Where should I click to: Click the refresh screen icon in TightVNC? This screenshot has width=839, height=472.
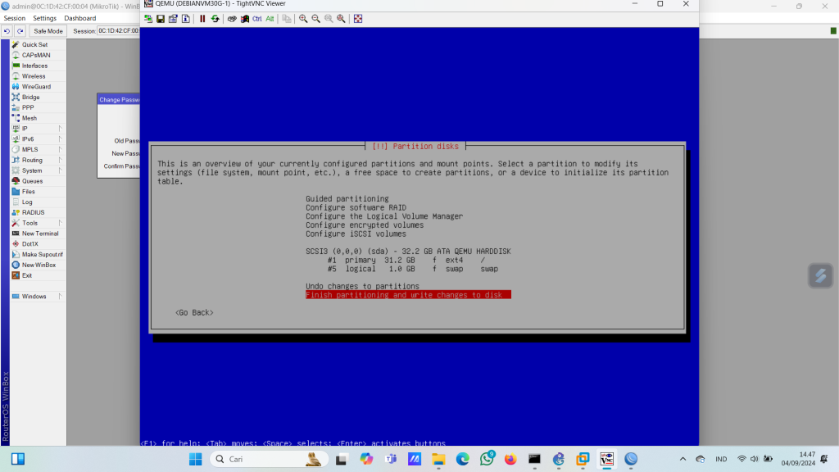(215, 19)
